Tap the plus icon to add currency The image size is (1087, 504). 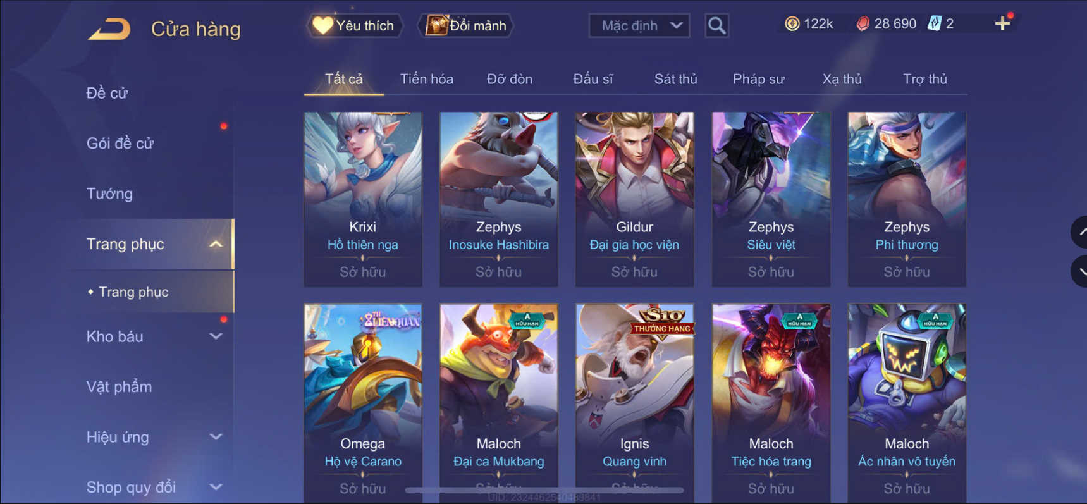click(x=1002, y=24)
